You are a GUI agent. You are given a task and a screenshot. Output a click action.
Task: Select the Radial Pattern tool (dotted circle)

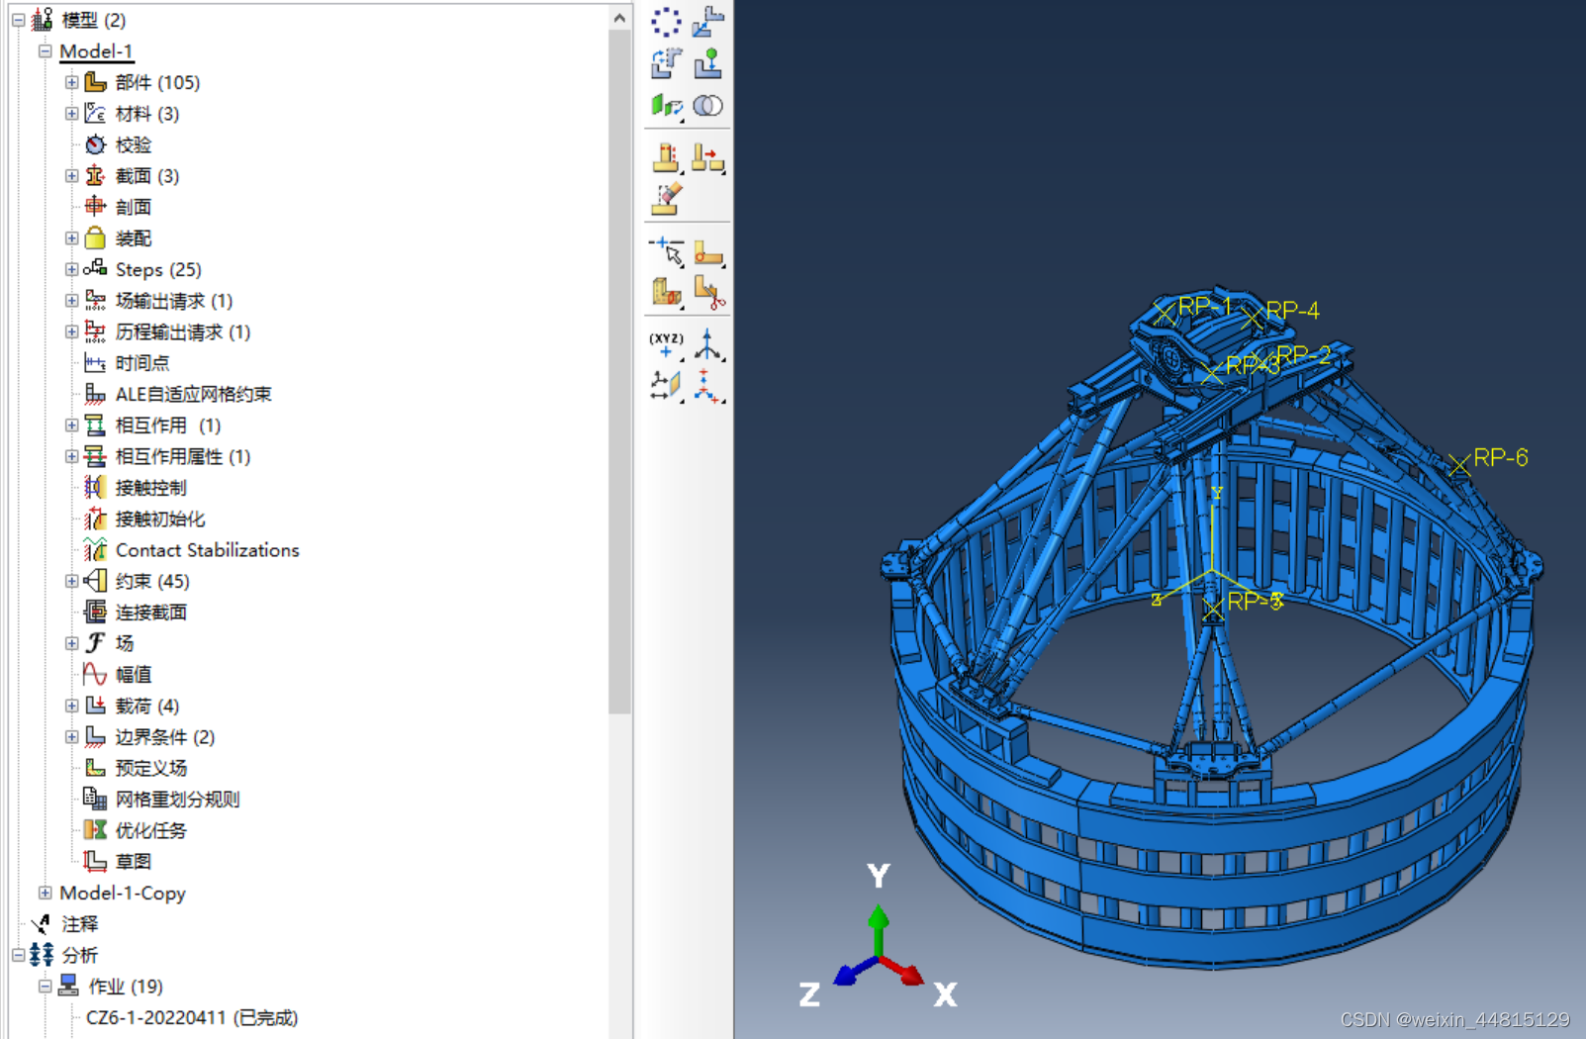pyautogui.click(x=666, y=22)
